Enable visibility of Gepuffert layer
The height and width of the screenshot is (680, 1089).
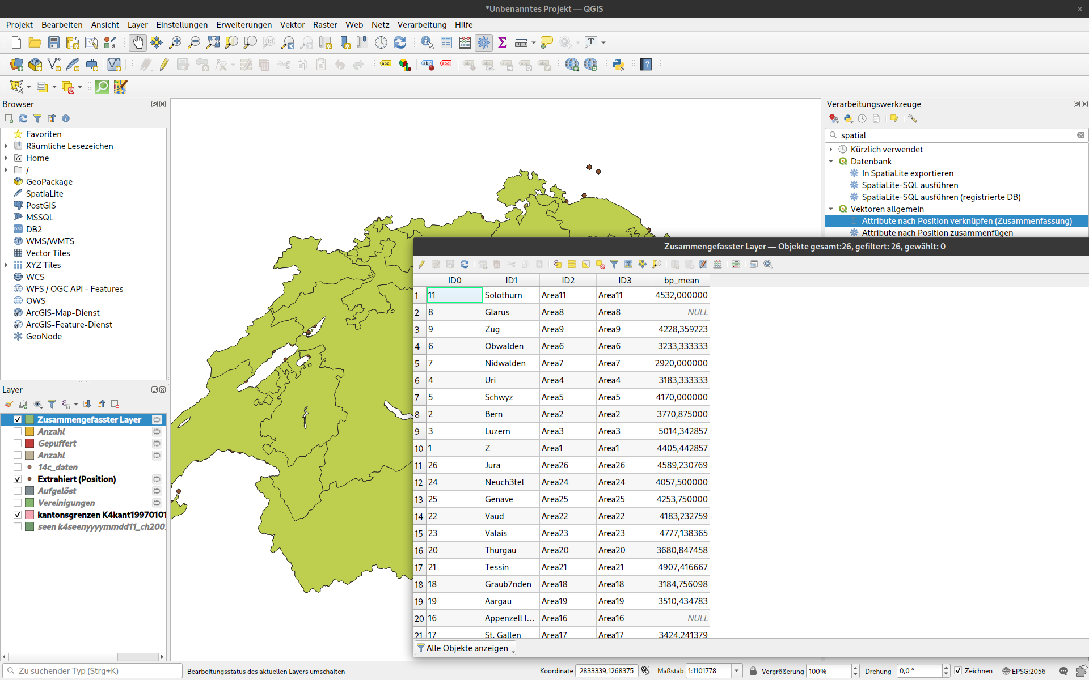[18, 444]
